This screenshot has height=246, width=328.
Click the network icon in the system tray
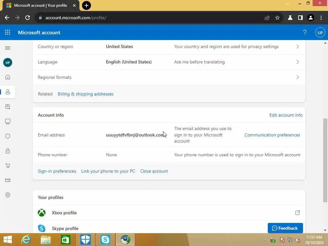pyautogui.click(x=290, y=240)
